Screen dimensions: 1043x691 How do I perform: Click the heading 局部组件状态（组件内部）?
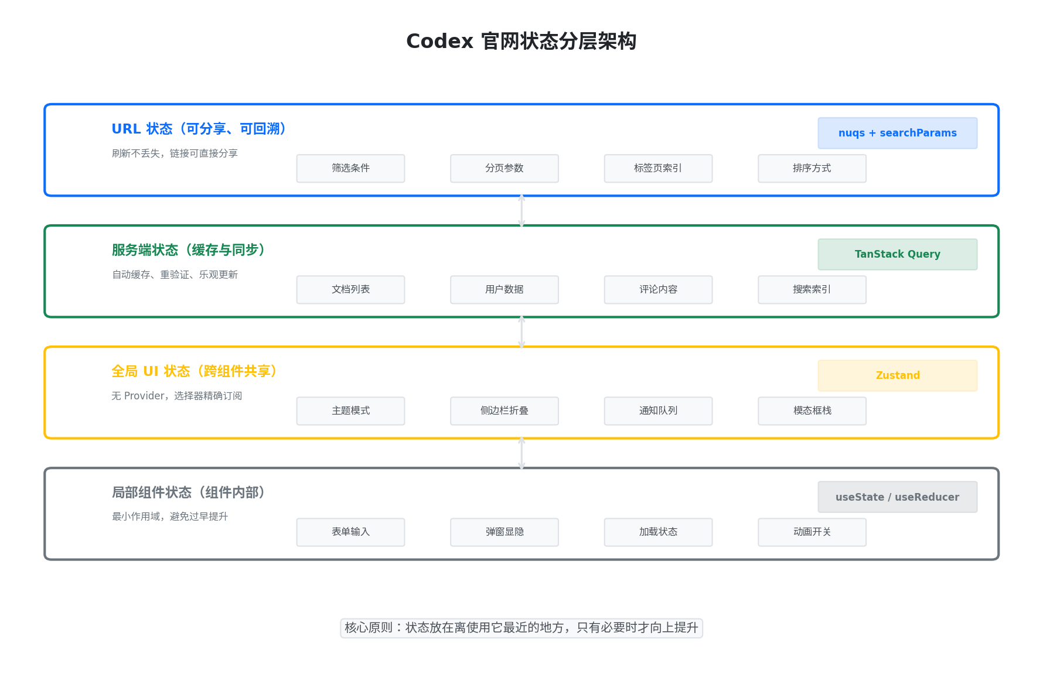pos(189,492)
